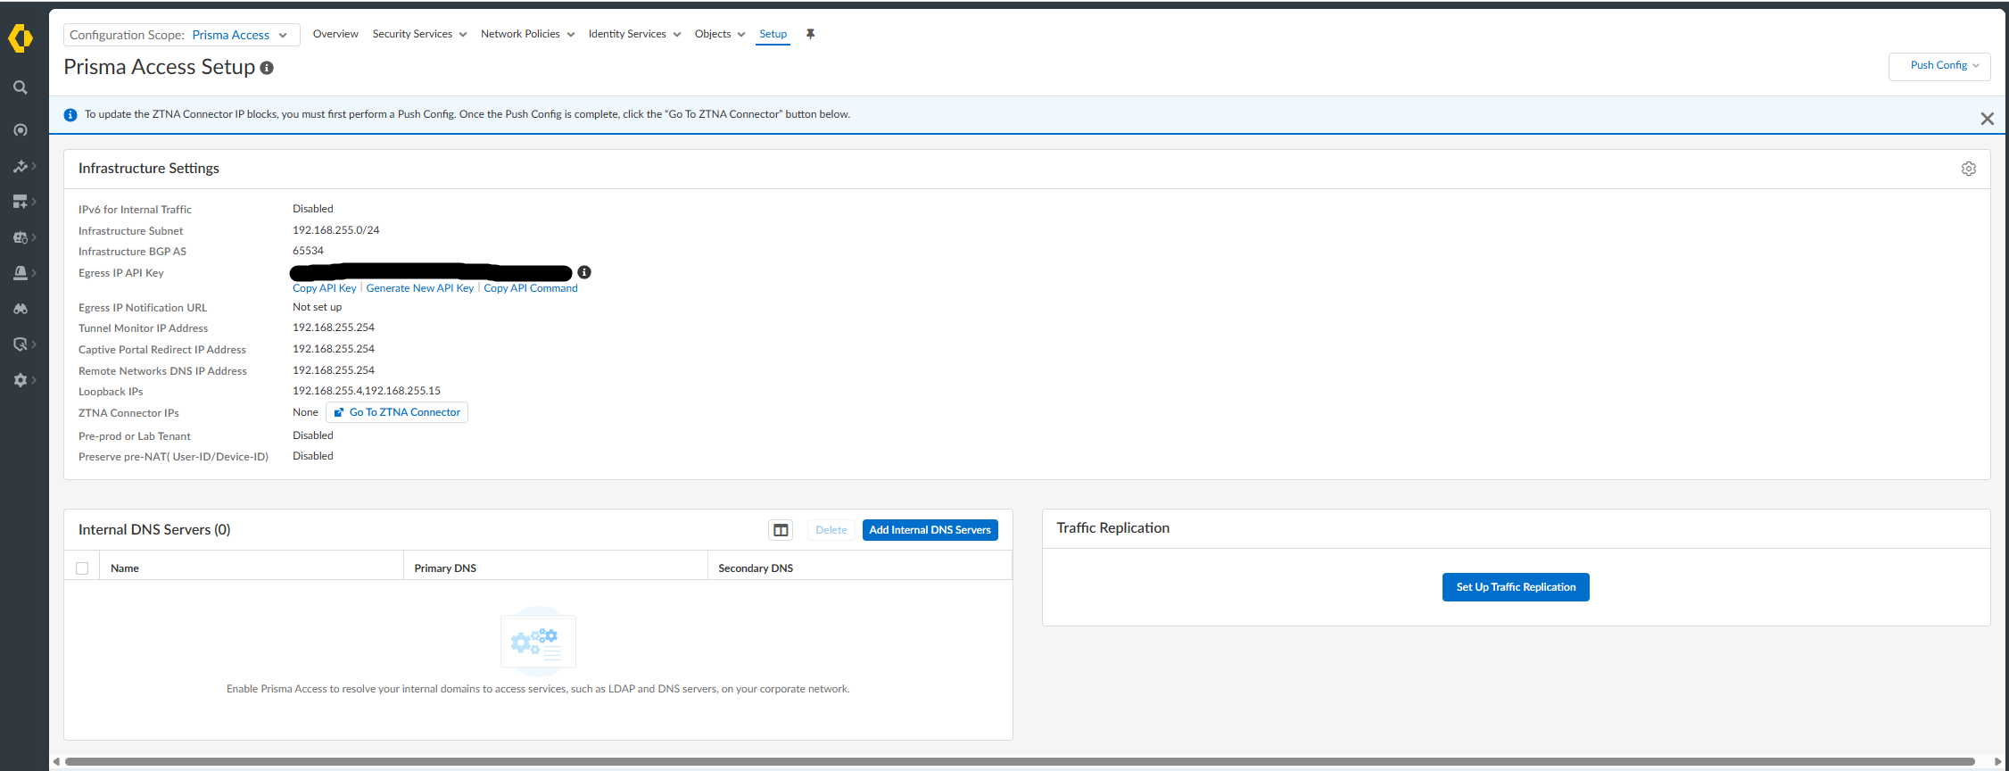Viewport: 2009px width, 771px height.
Task: Click Go To ZTNA Connector button
Action: click(x=397, y=412)
